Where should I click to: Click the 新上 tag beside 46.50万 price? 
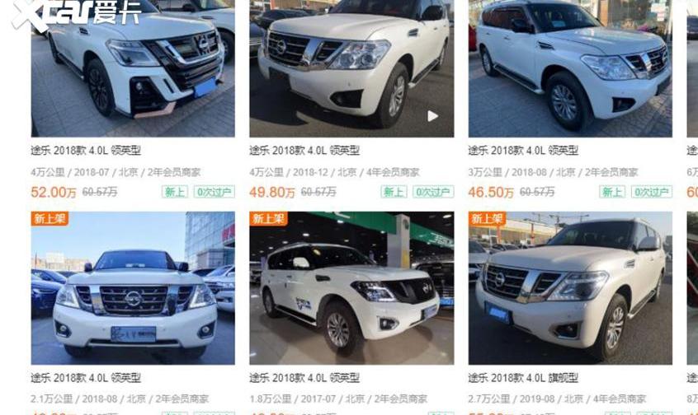[x=612, y=192]
